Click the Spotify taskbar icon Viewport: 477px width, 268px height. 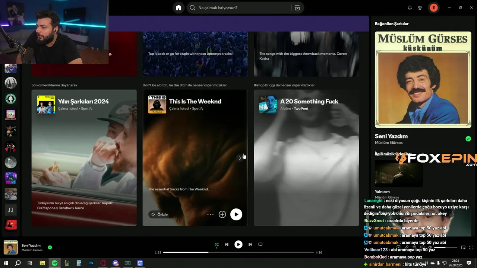coord(54,263)
